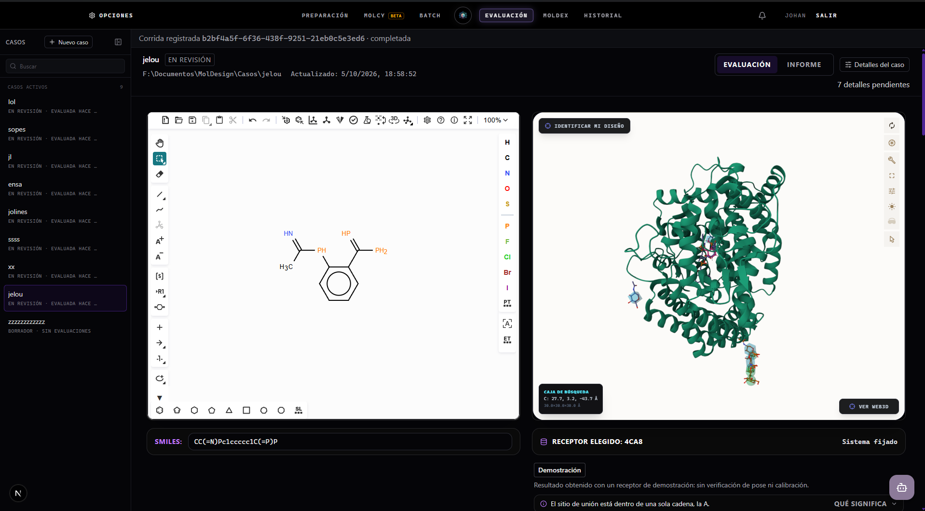Select the Hand pan tool
This screenshot has height=511, width=925.
tap(160, 143)
